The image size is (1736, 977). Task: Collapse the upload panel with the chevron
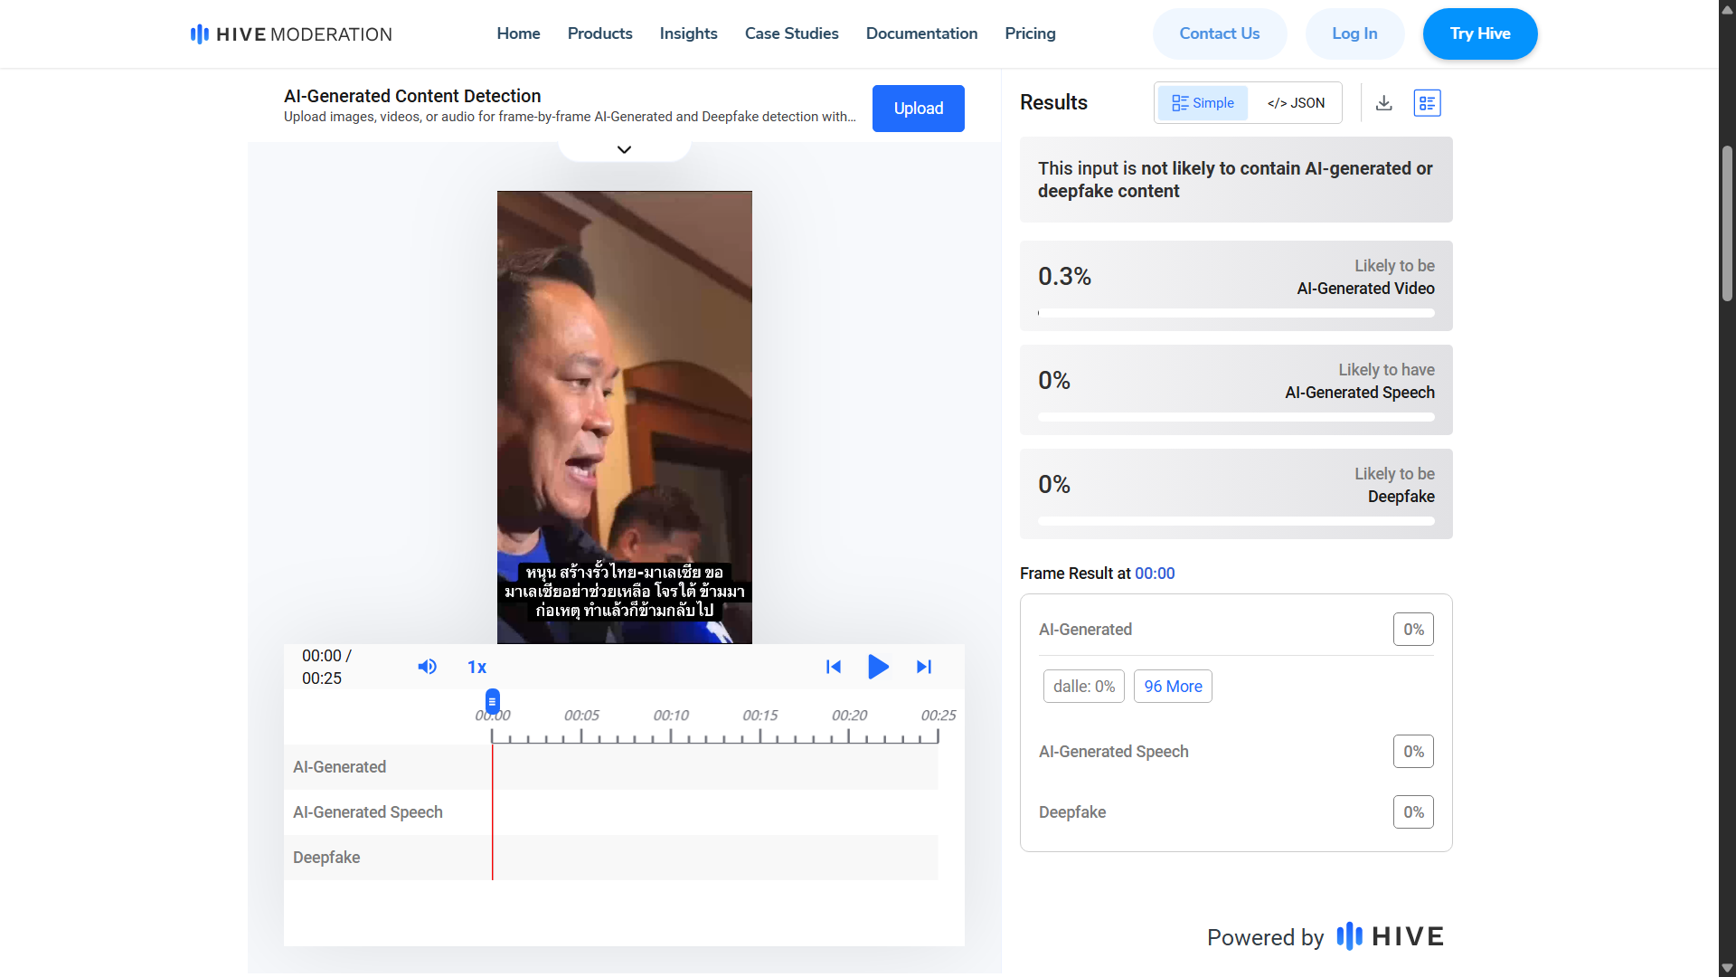click(x=623, y=148)
